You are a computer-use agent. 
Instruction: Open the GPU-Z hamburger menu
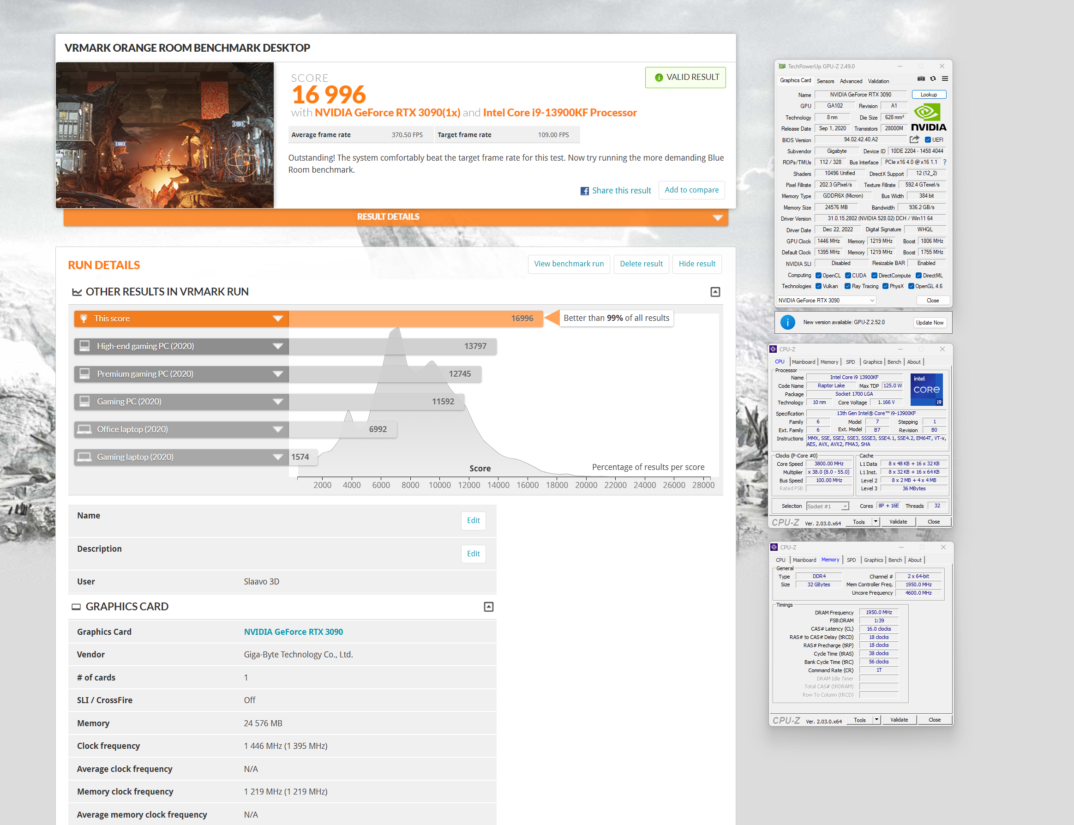944,78
